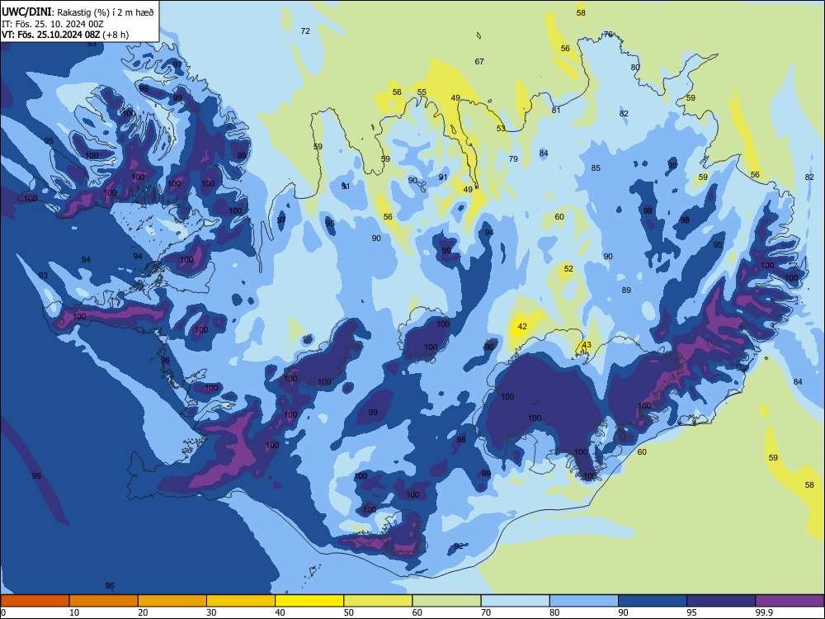Click the '99.9' legend scale label
Image resolution: width=825 pixels, height=619 pixels.
(764, 612)
